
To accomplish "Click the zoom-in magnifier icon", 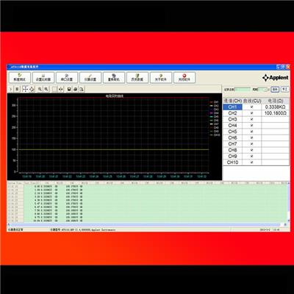I will click(40, 90).
